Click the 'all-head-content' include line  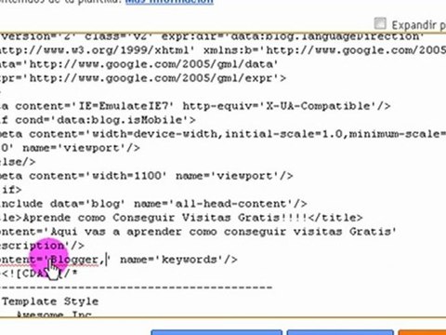pos(153,204)
